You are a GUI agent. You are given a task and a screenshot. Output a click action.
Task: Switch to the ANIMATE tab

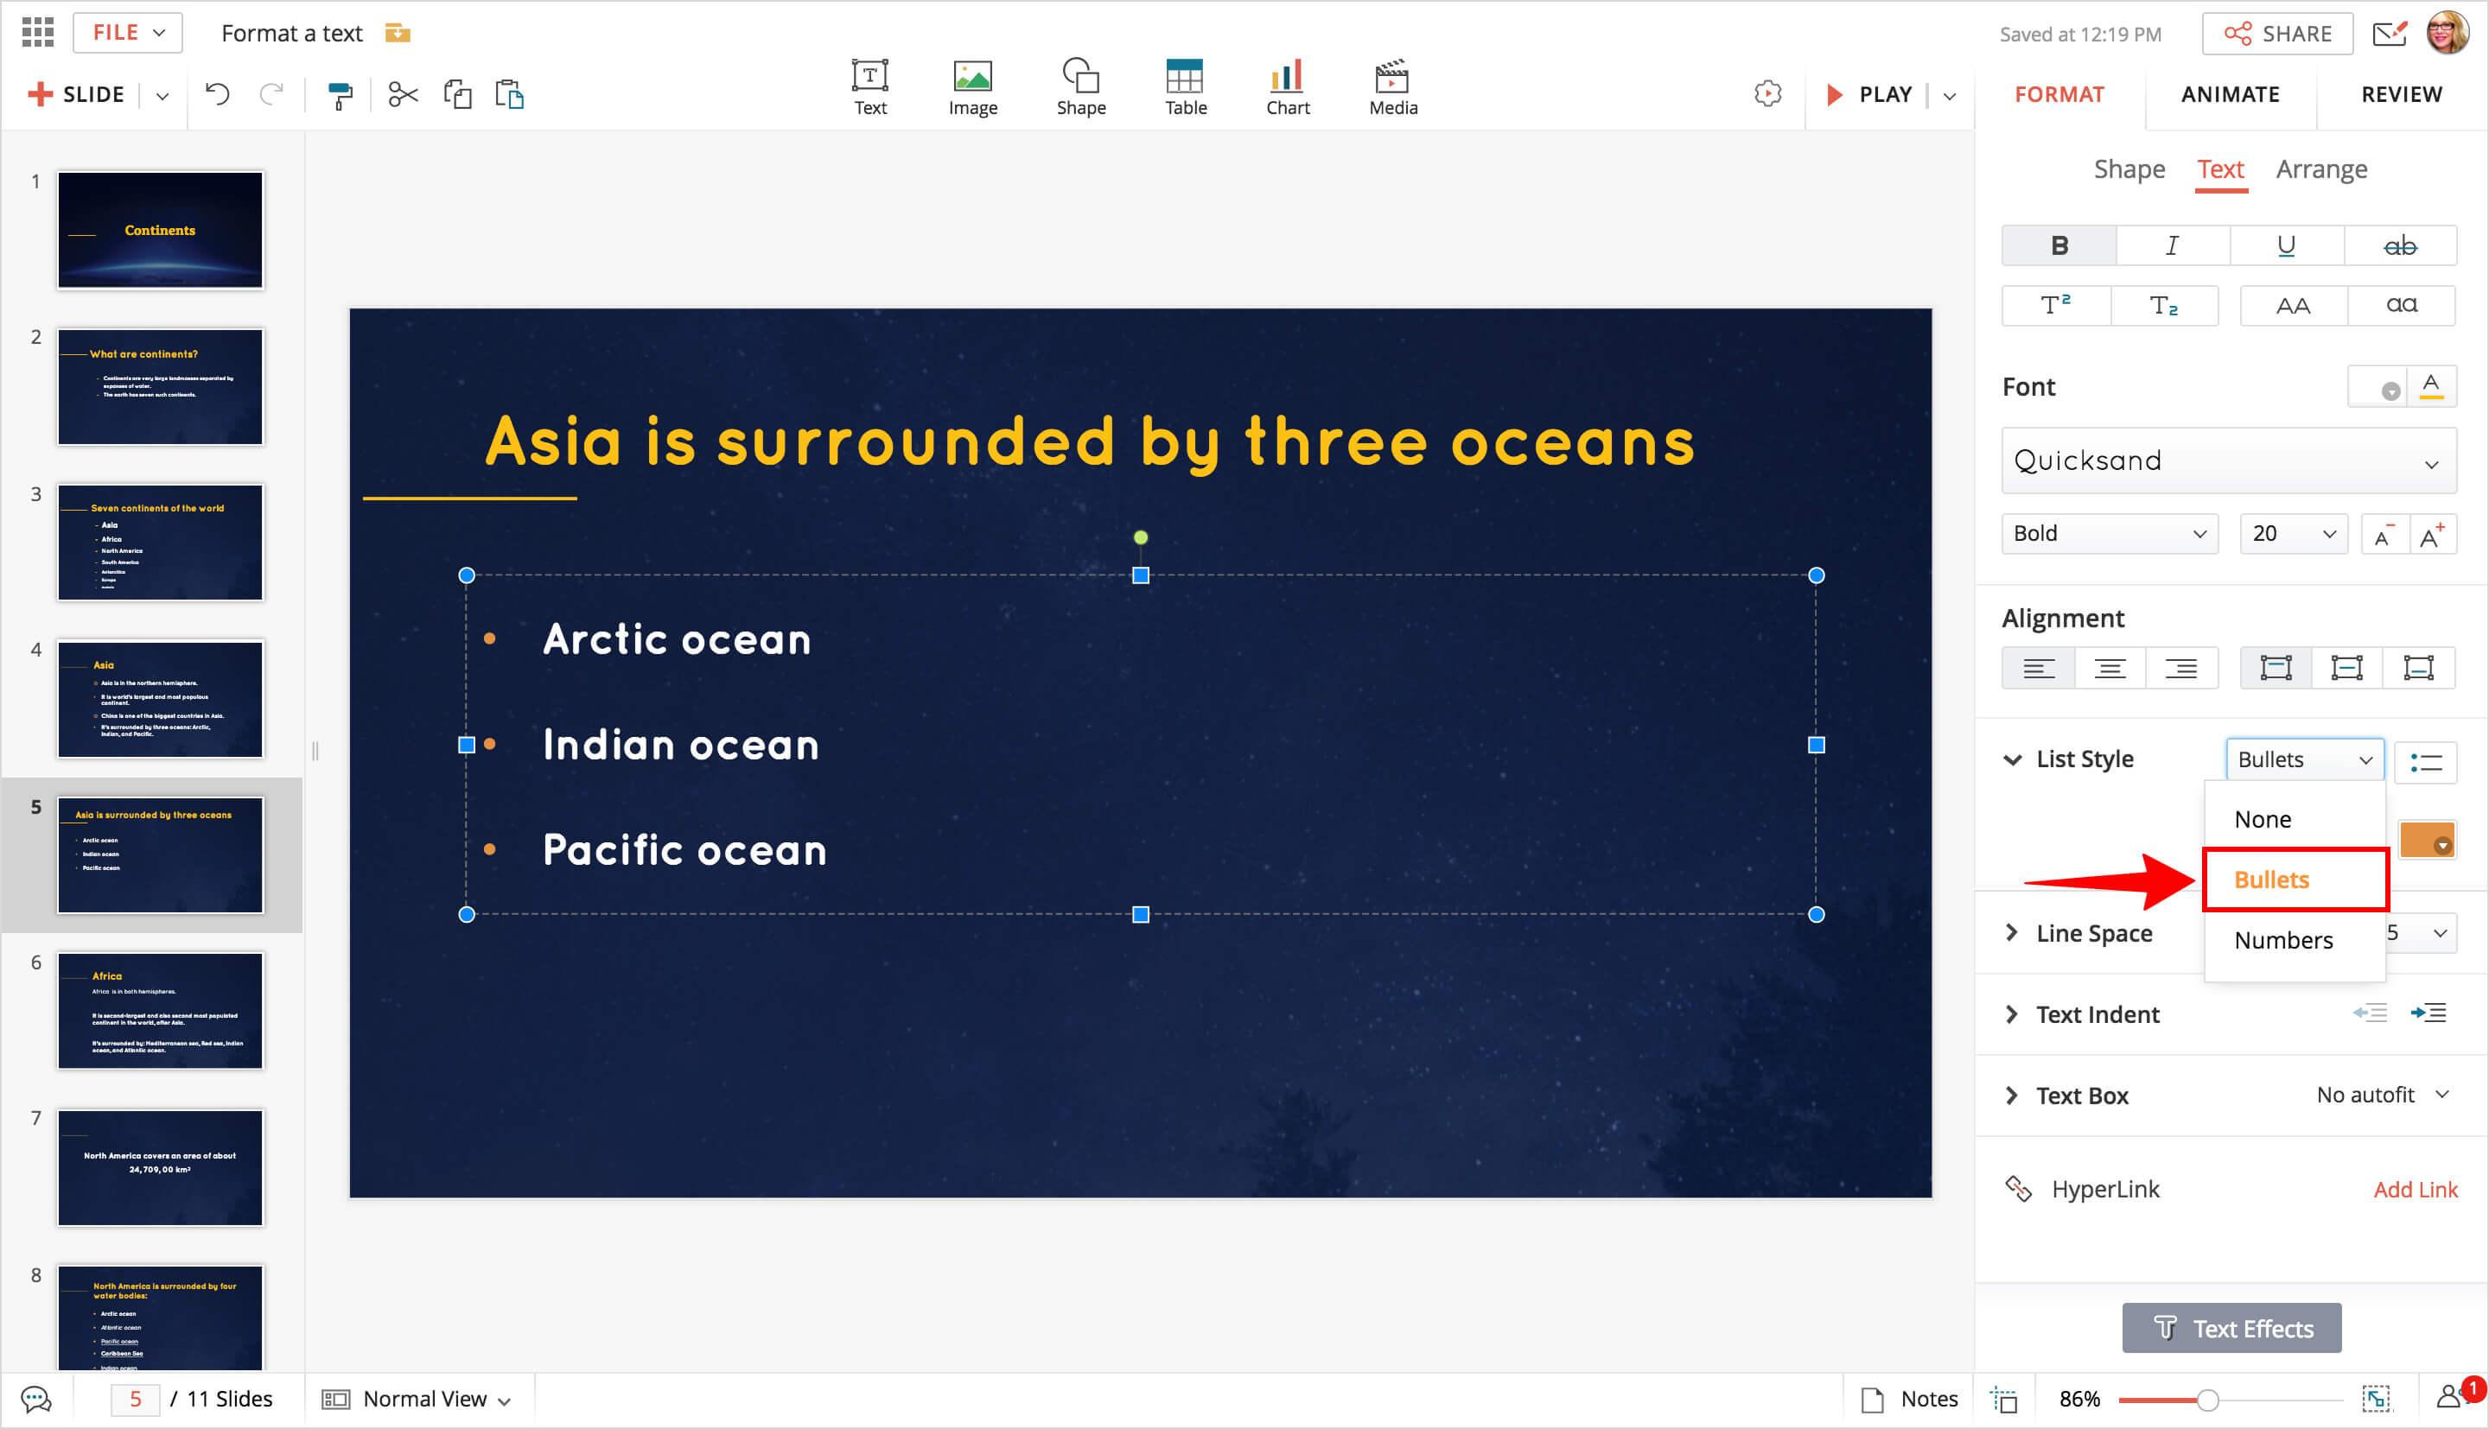2230,94
